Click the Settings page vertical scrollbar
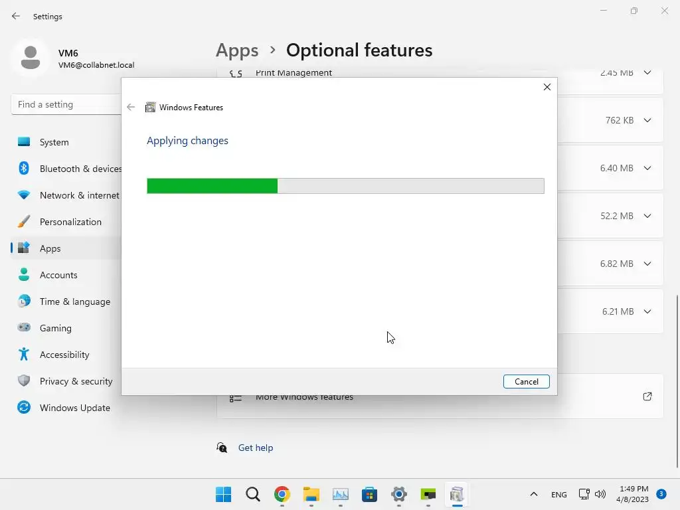The height and width of the screenshot is (510, 680). (x=677, y=381)
